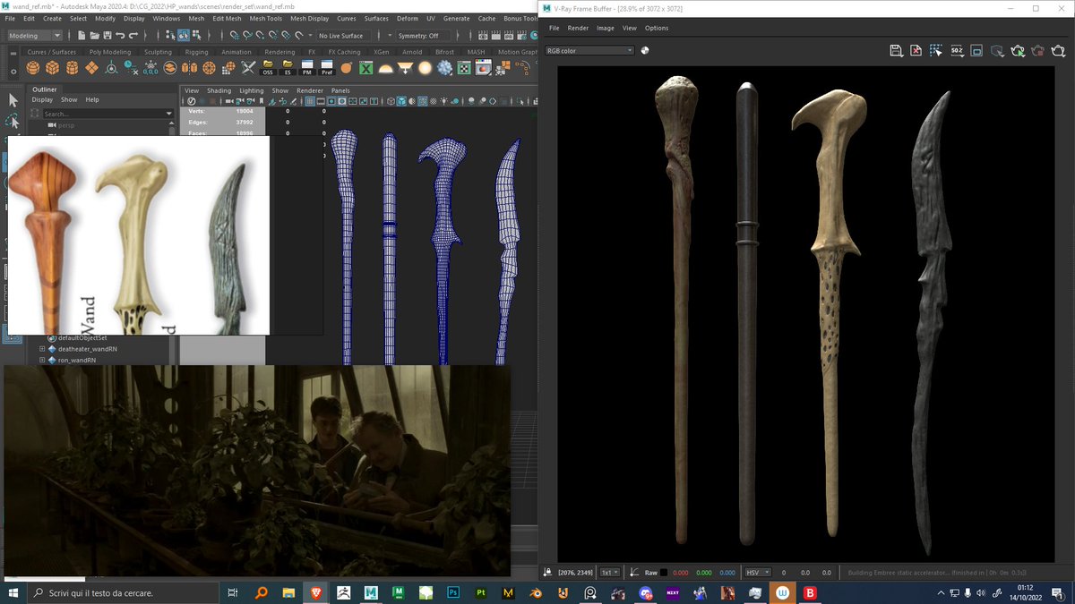
Task: Click the New Scene icon in Maya
Action: (x=82, y=36)
